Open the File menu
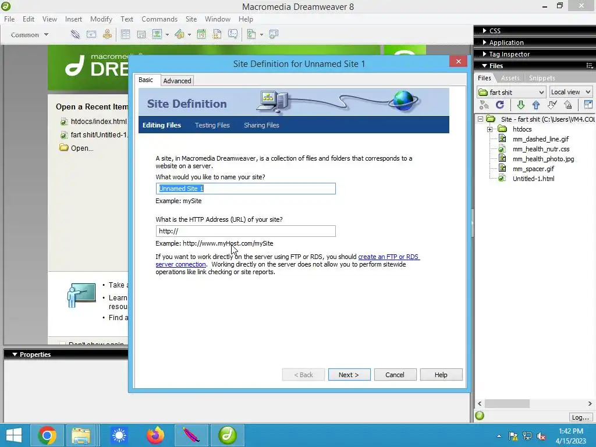 9,19
